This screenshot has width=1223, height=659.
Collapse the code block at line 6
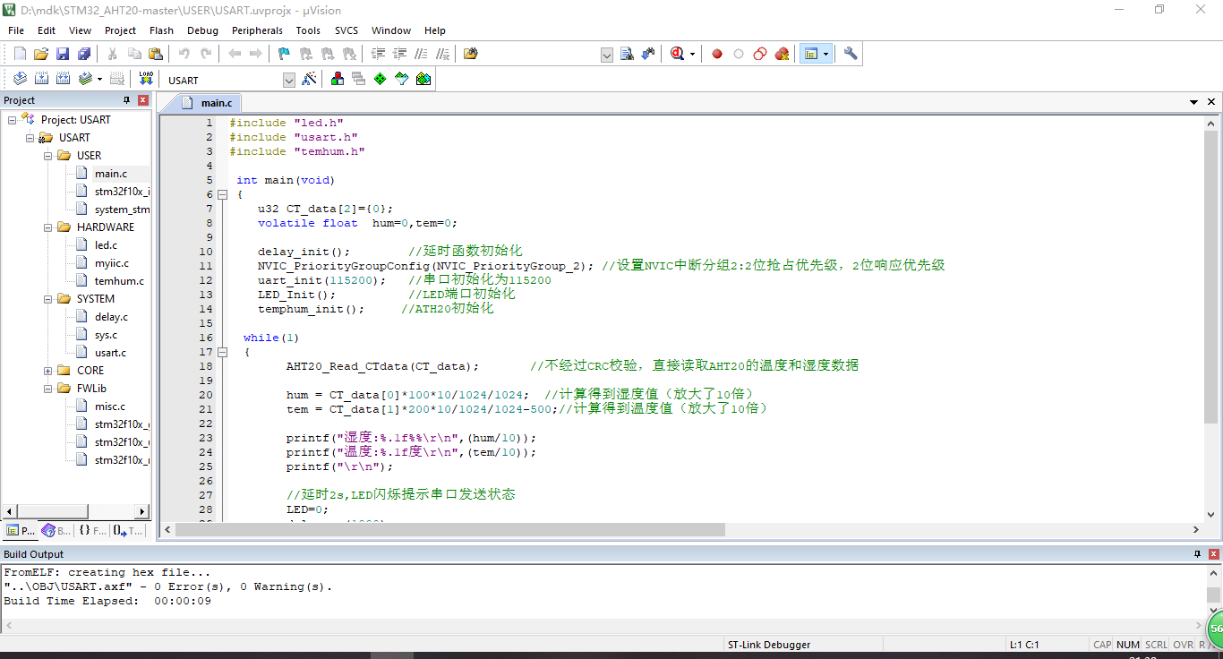coord(222,194)
